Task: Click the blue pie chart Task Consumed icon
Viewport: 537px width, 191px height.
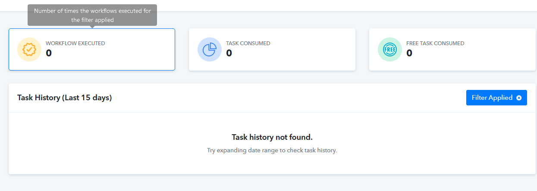Action: click(x=210, y=49)
